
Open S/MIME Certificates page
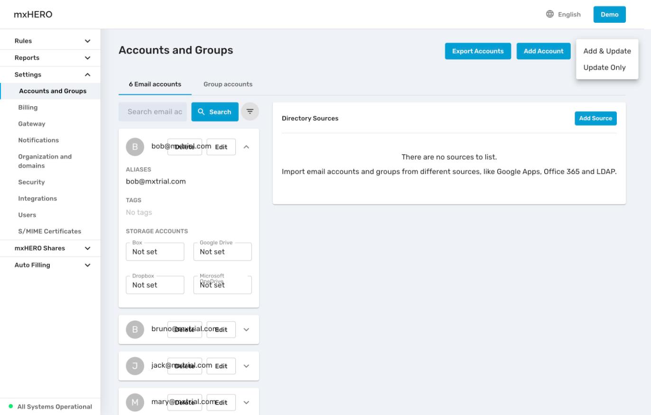click(x=50, y=231)
